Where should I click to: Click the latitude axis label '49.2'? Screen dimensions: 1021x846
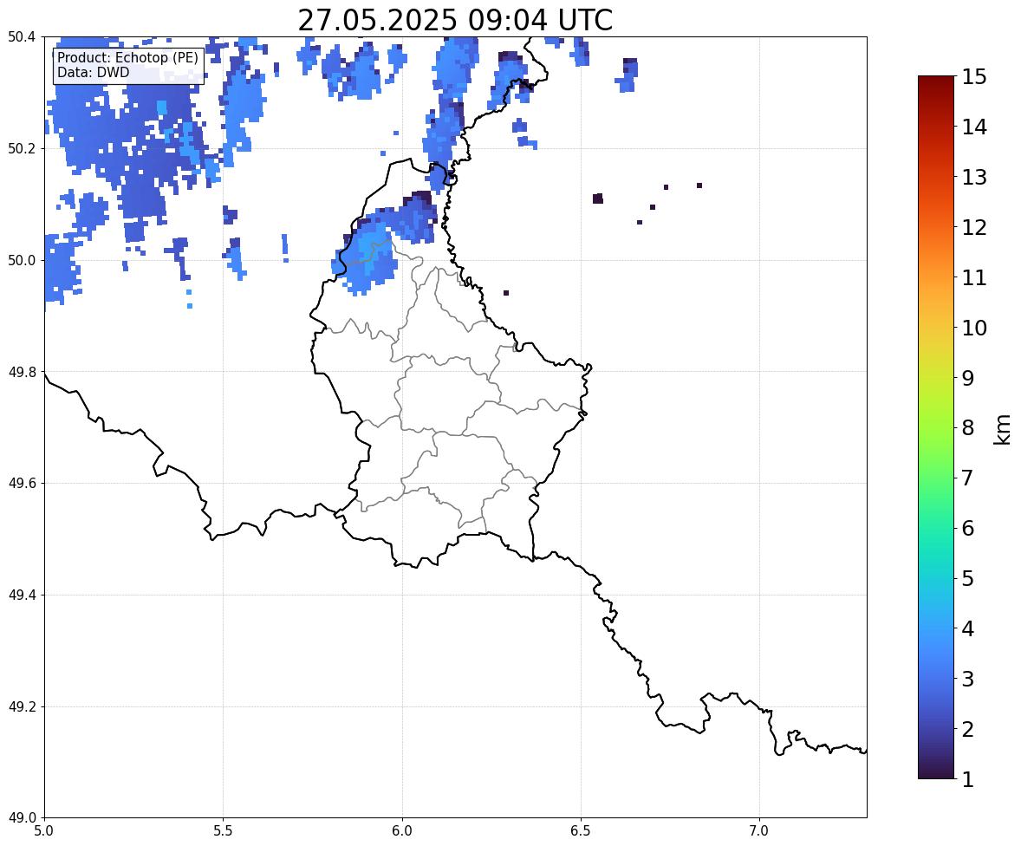click(x=22, y=706)
